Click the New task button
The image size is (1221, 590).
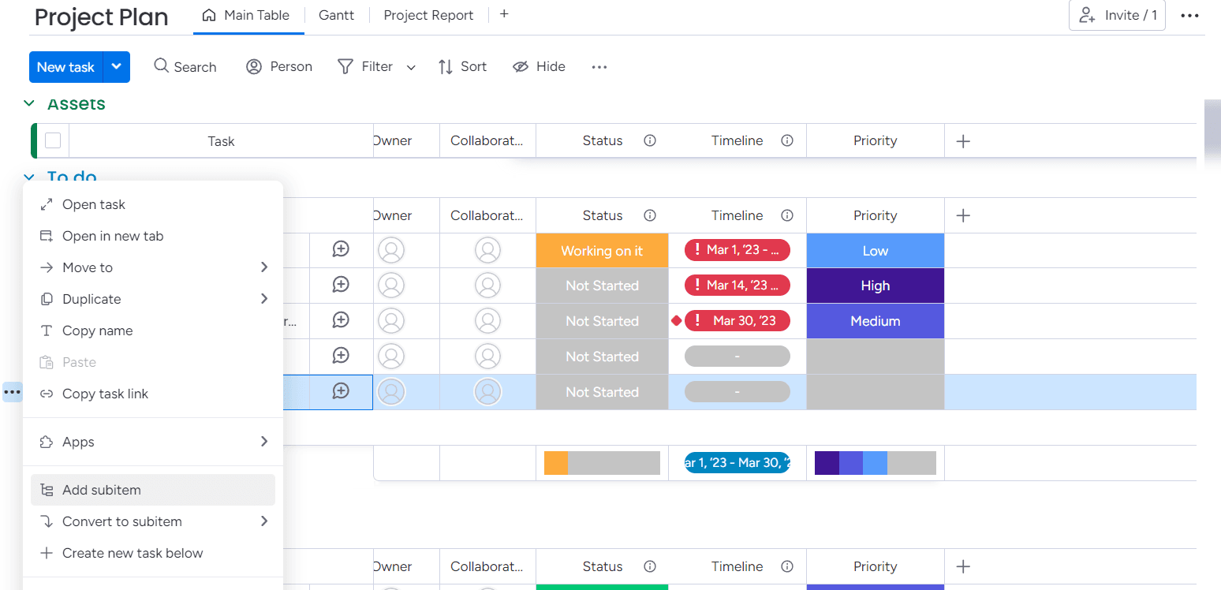tap(65, 67)
